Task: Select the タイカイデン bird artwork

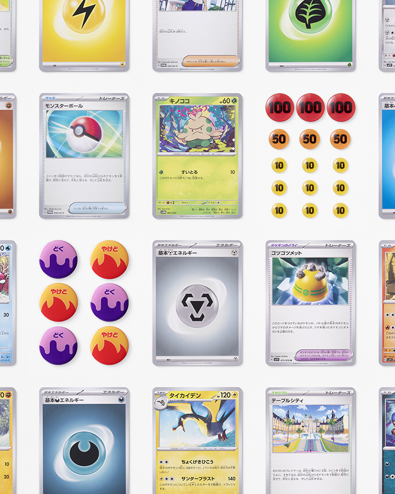Action: click(x=197, y=424)
